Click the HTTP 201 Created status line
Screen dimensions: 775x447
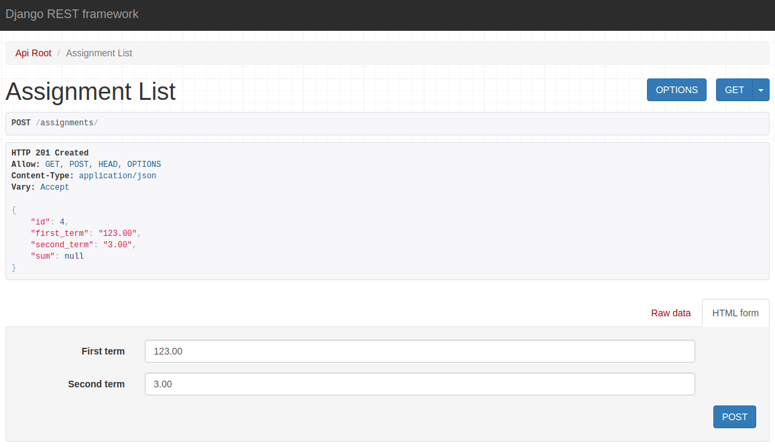(x=49, y=152)
